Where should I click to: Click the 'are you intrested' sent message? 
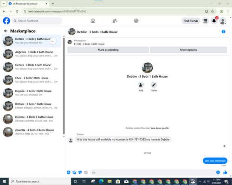[215, 161]
